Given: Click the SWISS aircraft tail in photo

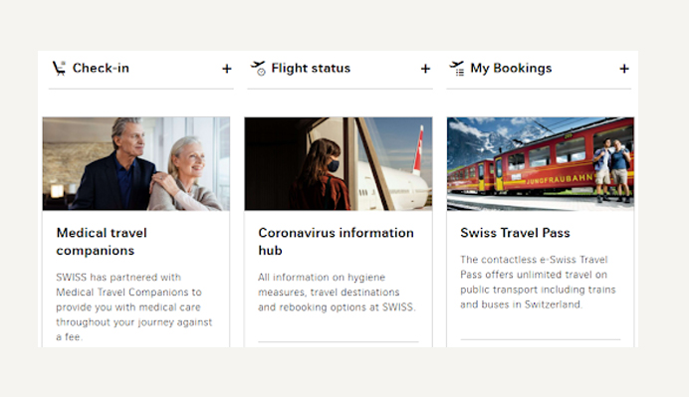Looking at the screenshot, I should (x=418, y=150).
